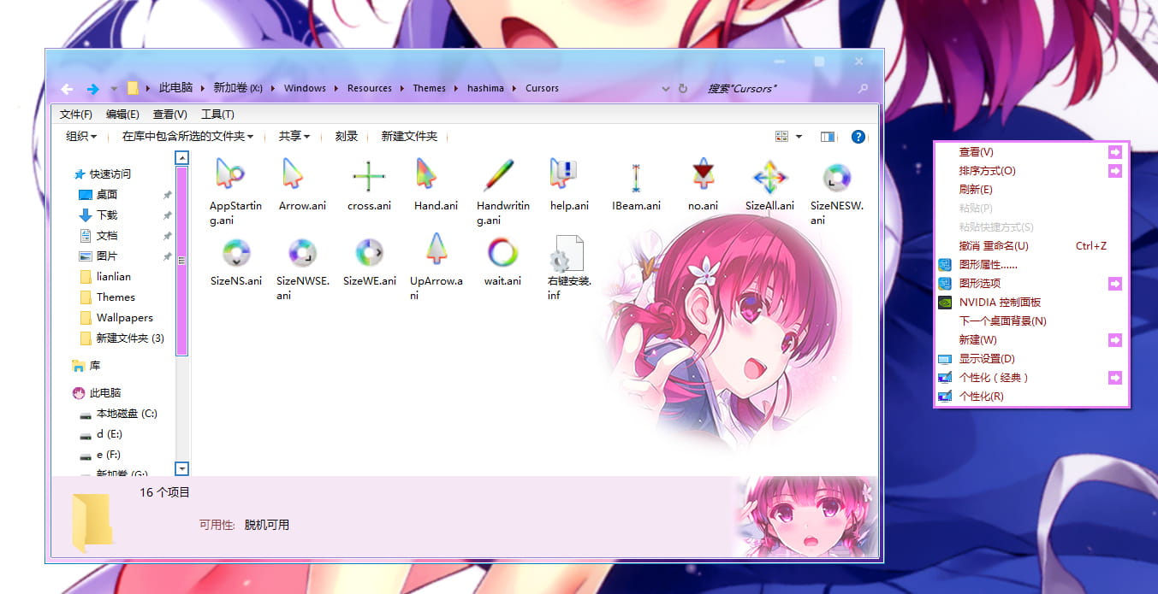This screenshot has height=594, width=1158.
Task: Open the 右键安装.inf setup file
Action: (569, 254)
